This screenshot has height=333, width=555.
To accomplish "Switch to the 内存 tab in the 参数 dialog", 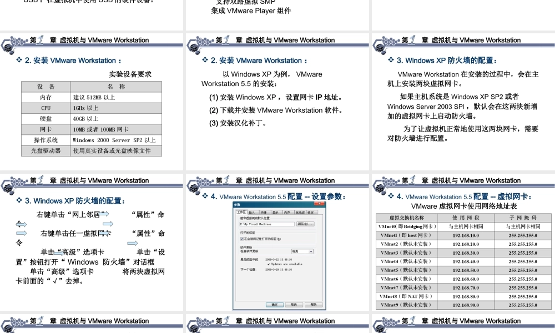I will [289, 213].
